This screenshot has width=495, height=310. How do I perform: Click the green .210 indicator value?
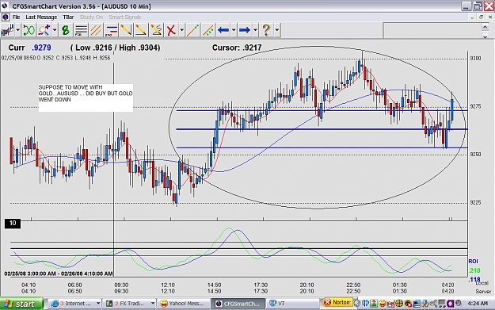[474, 271]
